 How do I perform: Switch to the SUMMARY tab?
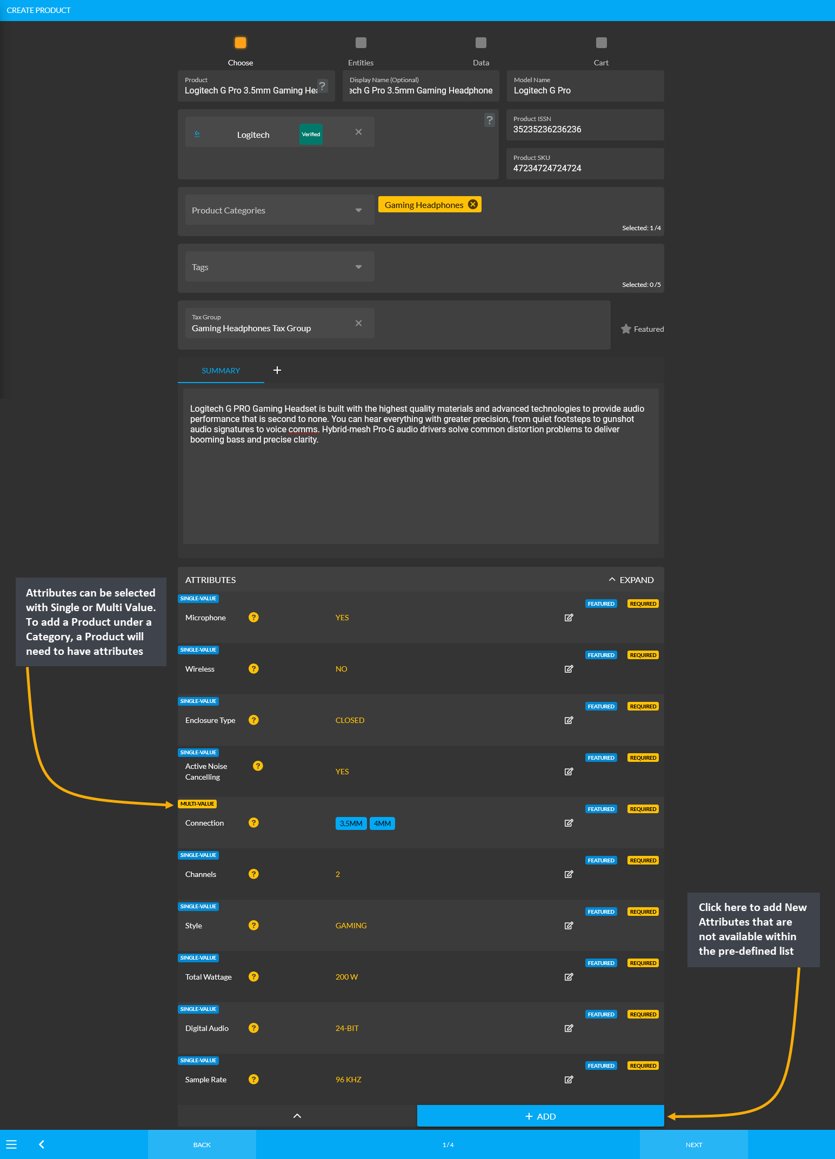221,371
